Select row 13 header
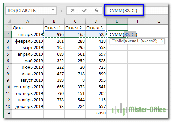The height and width of the screenshot is (122, 172). coord(8,106)
